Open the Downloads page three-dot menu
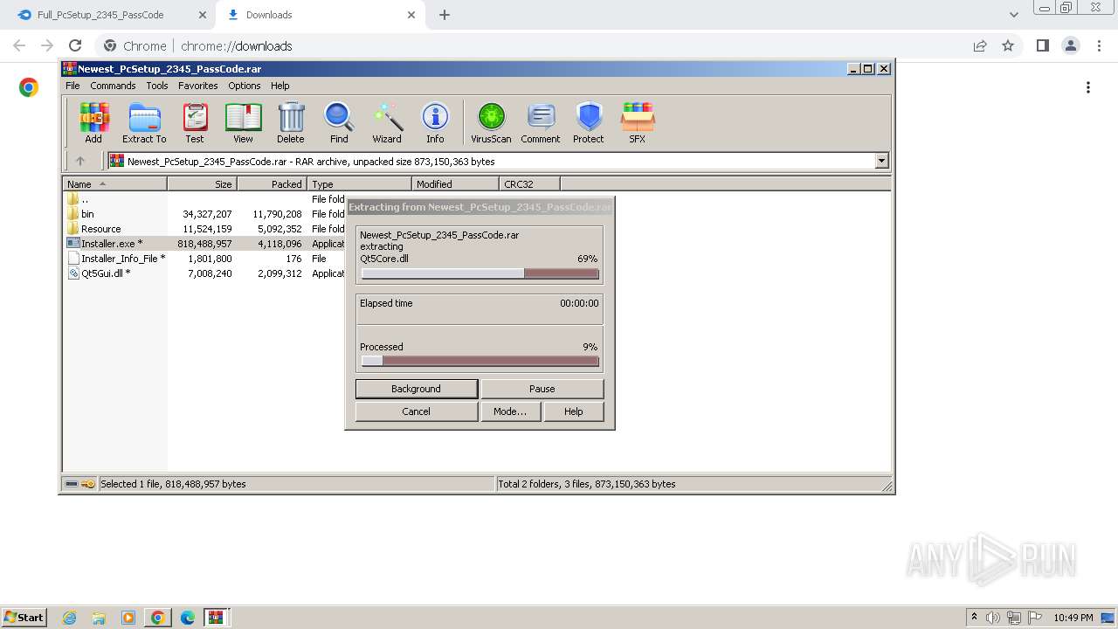Image resolution: width=1118 pixels, height=629 pixels. tap(1088, 87)
